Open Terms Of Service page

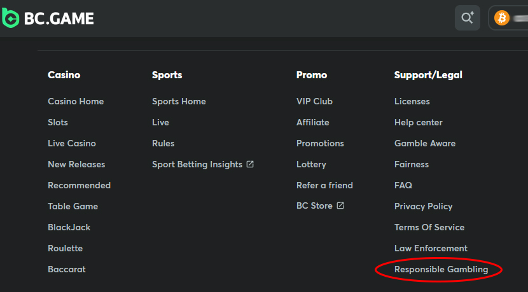[429, 227]
